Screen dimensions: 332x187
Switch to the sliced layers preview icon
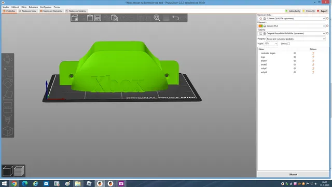19,171
